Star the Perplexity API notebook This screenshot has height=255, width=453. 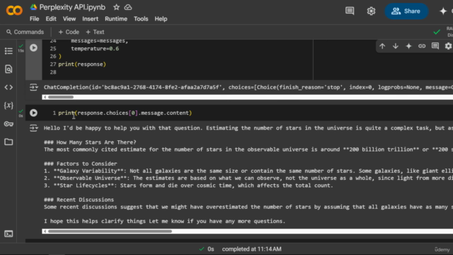click(116, 7)
